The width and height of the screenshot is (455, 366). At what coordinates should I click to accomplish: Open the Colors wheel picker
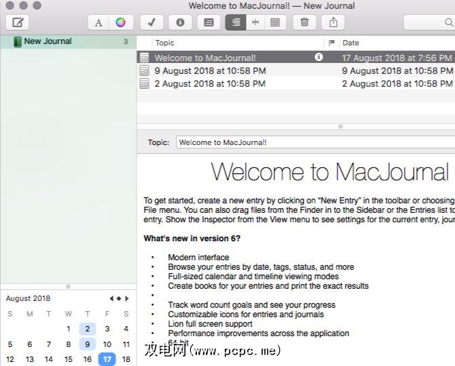click(x=121, y=22)
